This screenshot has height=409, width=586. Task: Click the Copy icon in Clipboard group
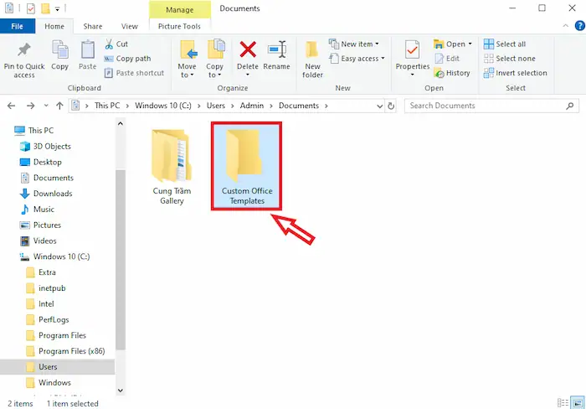coord(59,49)
